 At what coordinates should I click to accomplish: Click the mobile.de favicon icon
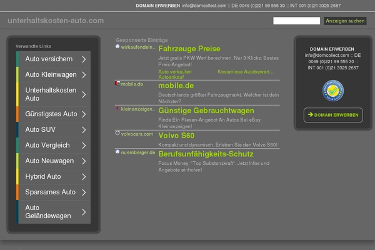click(117, 83)
